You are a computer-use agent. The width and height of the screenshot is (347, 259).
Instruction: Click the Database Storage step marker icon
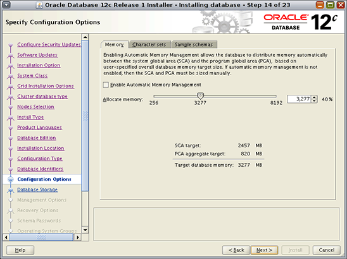[x=10, y=190]
